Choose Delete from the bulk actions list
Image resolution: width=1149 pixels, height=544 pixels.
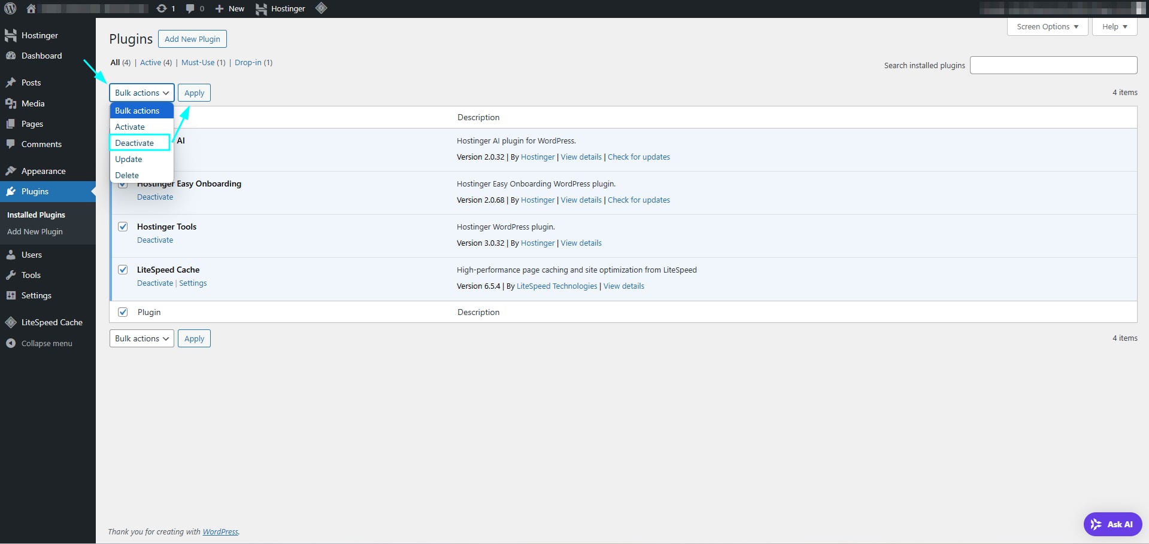click(x=127, y=175)
